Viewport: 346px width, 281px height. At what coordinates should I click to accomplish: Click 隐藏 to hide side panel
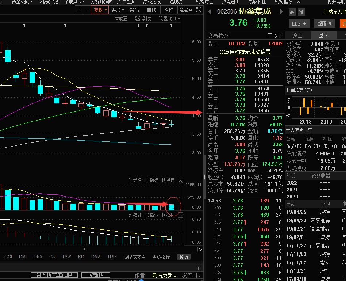coord(186,10)
